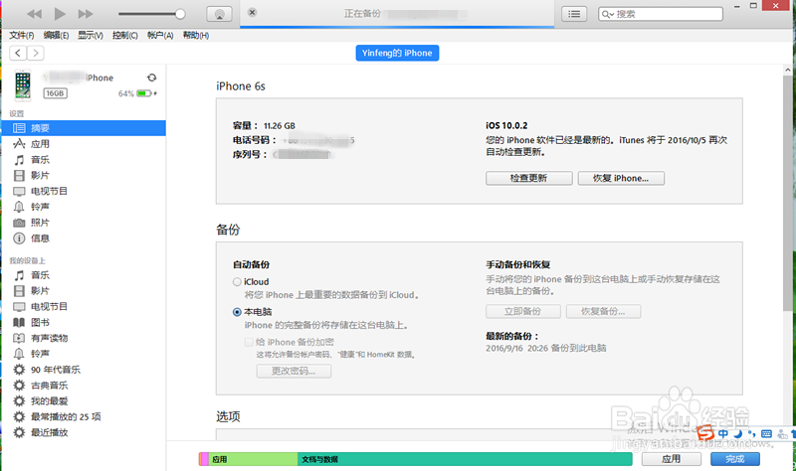Select the settings 音乐 item under 应用
The height and width of the screenshot is (471, 796).
(x=84, y=160)
